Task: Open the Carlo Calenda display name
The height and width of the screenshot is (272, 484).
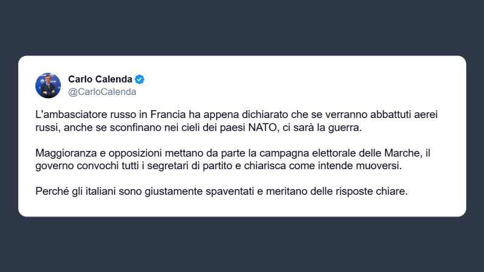Action: click(100, 79)
